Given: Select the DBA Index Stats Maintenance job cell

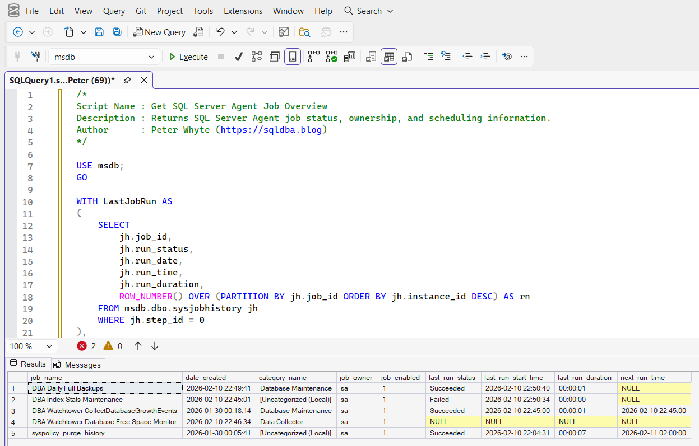Looking at the screenshot, I should click(x=77, y=400).
